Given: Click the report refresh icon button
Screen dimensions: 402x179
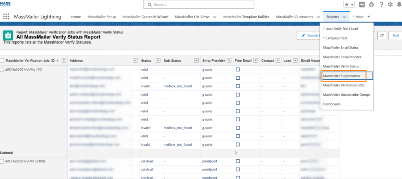Looking at the screenshot, I should (x=382, y=35).
